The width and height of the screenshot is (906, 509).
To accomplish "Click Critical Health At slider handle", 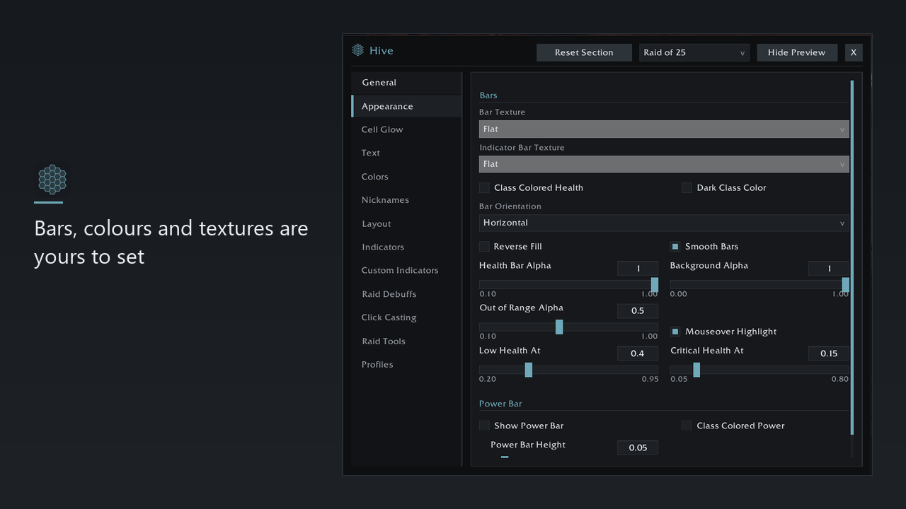I will point(696,370).
